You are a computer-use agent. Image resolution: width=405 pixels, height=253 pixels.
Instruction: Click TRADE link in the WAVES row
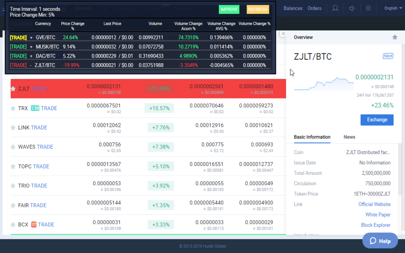[x=45, y=147]
